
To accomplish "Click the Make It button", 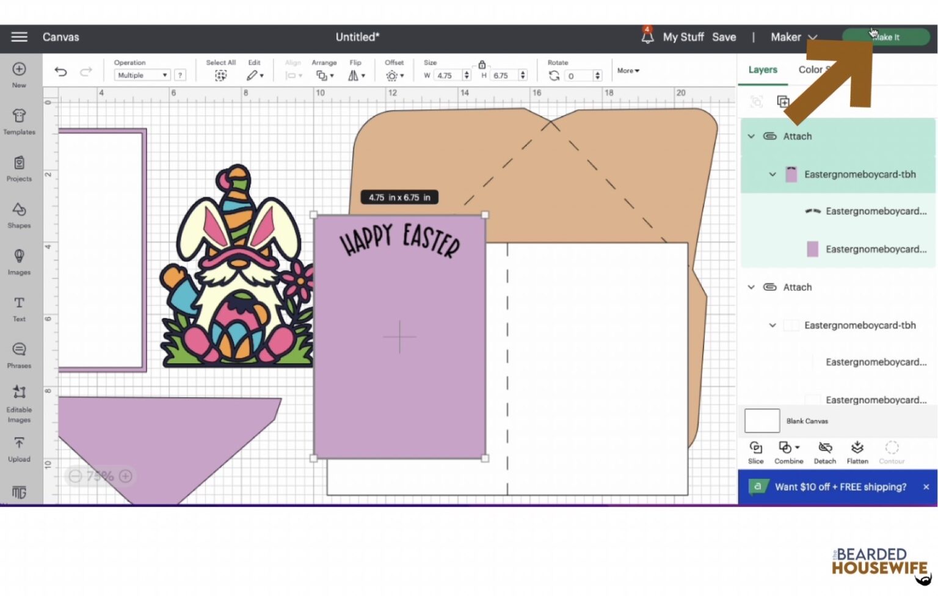I will pos(887,37).
